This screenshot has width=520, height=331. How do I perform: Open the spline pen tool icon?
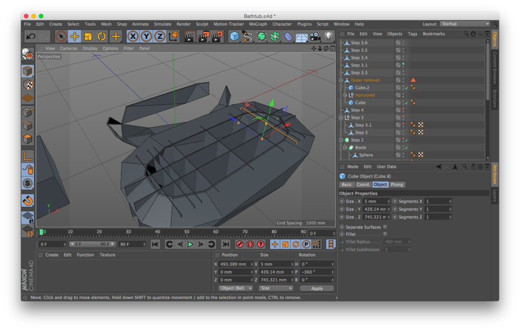click(247, 36)
